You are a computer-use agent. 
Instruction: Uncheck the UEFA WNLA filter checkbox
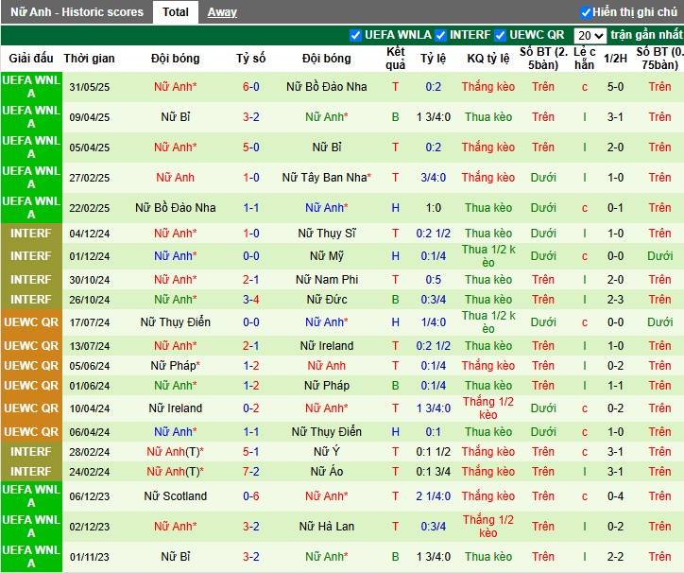point(355,35)
